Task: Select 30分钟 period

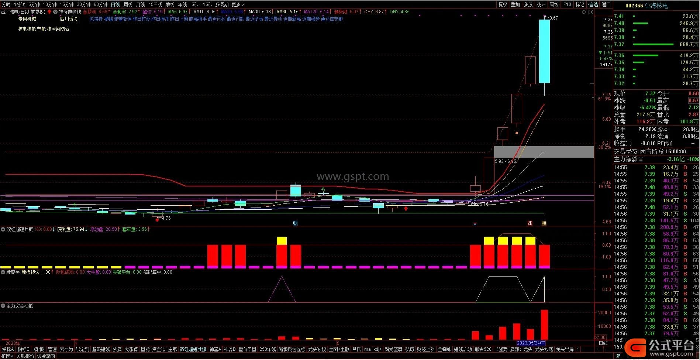Action: pos(84,4)
